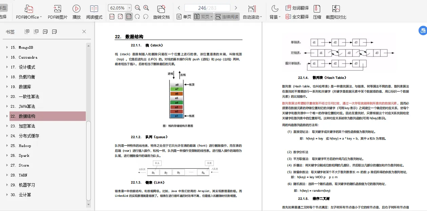427x211 pixels.
Task: Open the zoom percentage dropdown arrow
Action: [x=130, y=8]
